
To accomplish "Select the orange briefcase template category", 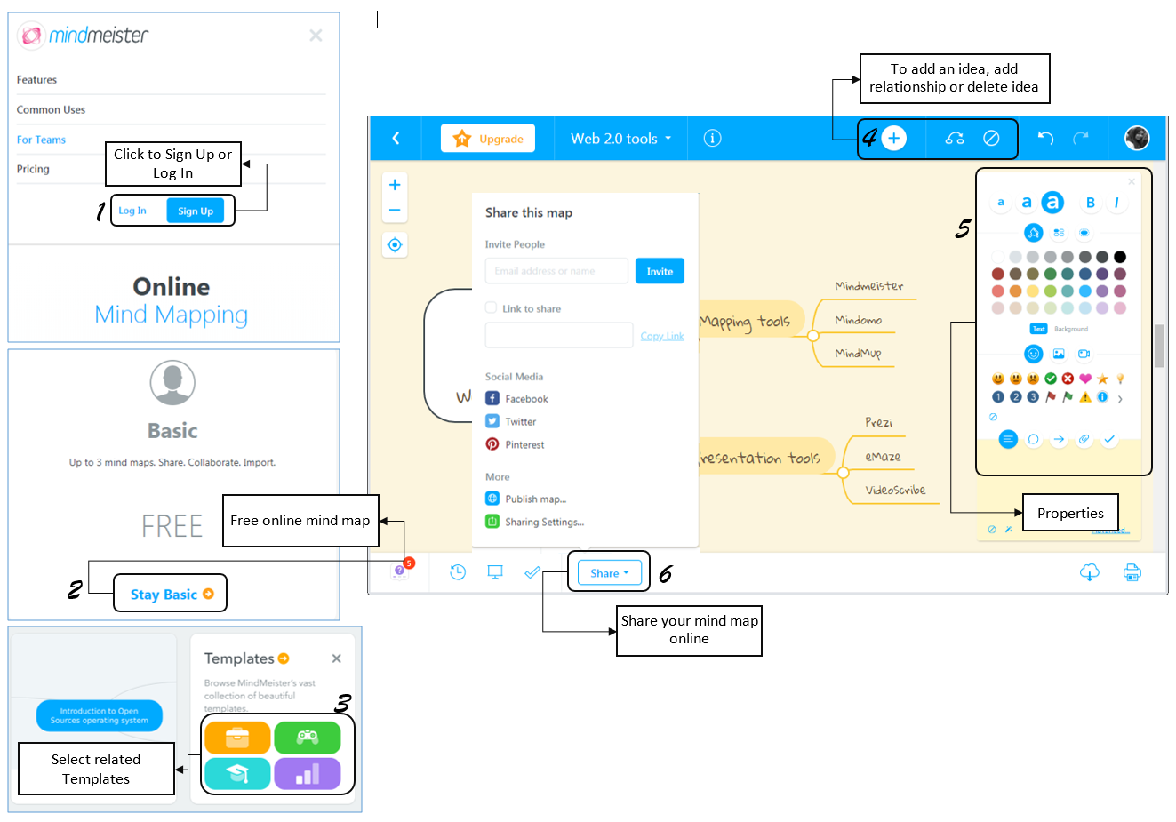I will [237, 738].
